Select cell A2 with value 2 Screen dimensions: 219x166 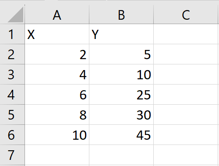click(57, 54)
